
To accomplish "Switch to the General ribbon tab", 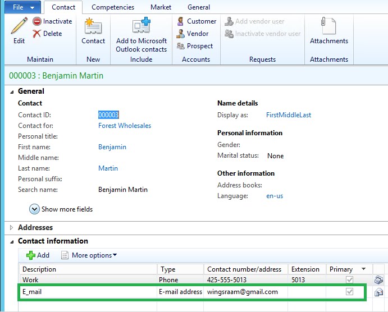I will pos(199,7).
